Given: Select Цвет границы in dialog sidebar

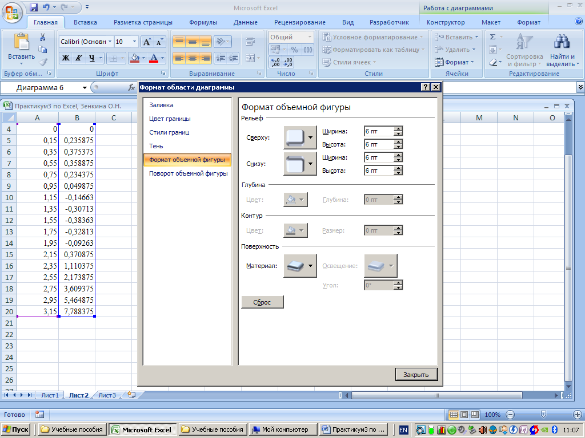Looking at the screenshot, I should (170, 119).
